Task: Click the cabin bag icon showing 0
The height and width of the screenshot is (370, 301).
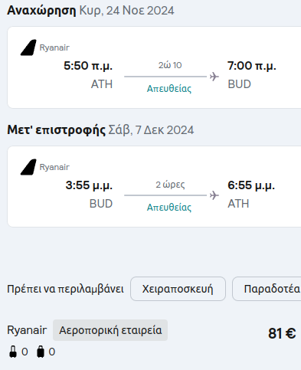Action: click(13, 352)
